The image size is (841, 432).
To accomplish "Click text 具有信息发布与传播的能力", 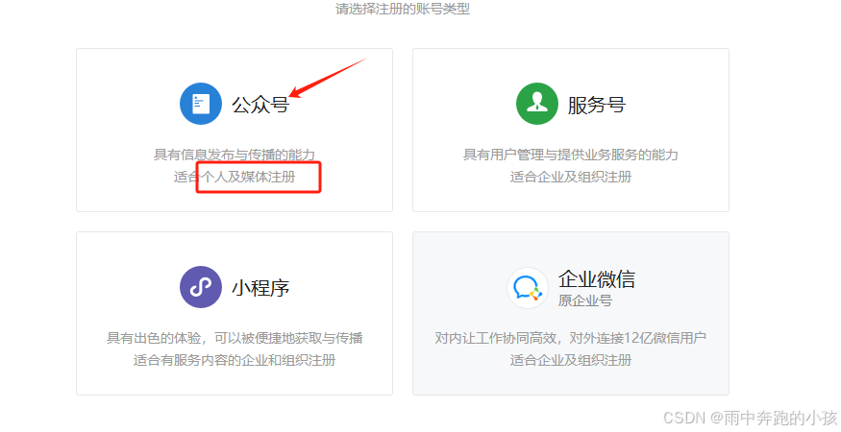I will (235, 155).
